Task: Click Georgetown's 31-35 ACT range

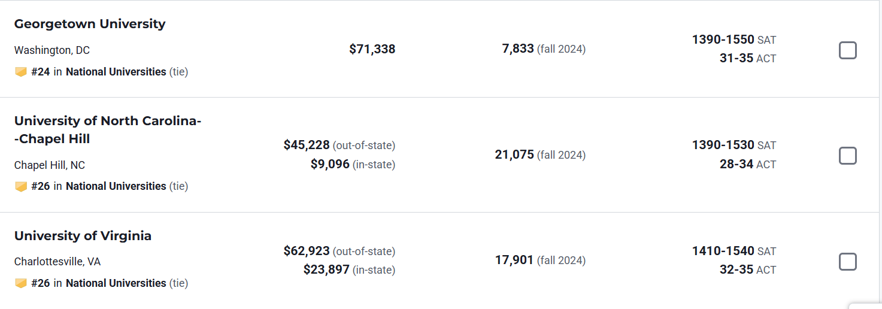Action: (x=736, y=59)
